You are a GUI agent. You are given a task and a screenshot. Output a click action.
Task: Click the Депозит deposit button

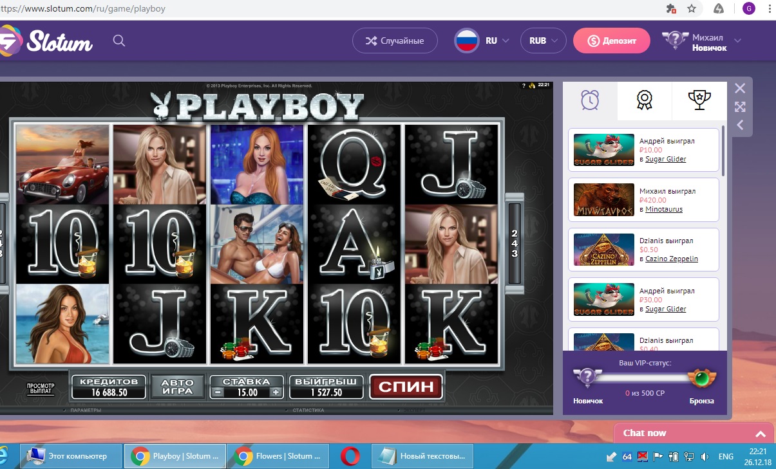612,41
